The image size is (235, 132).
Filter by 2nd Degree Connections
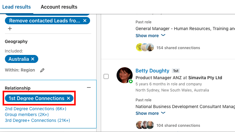click(x=35, y=109)
